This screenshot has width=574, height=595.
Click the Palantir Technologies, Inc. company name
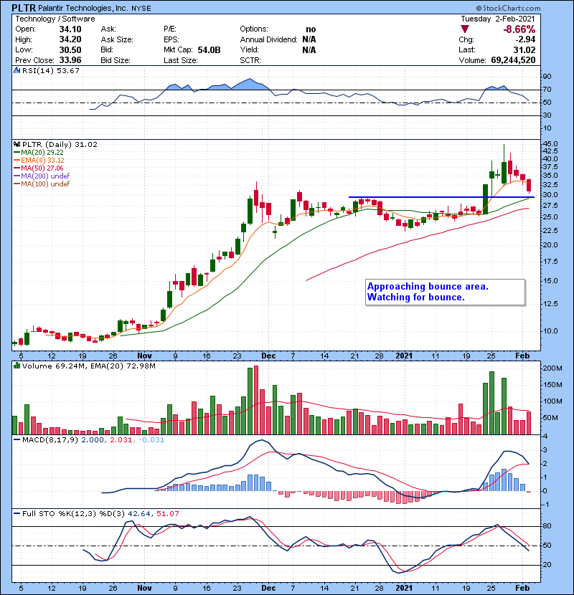click(83, 9)
